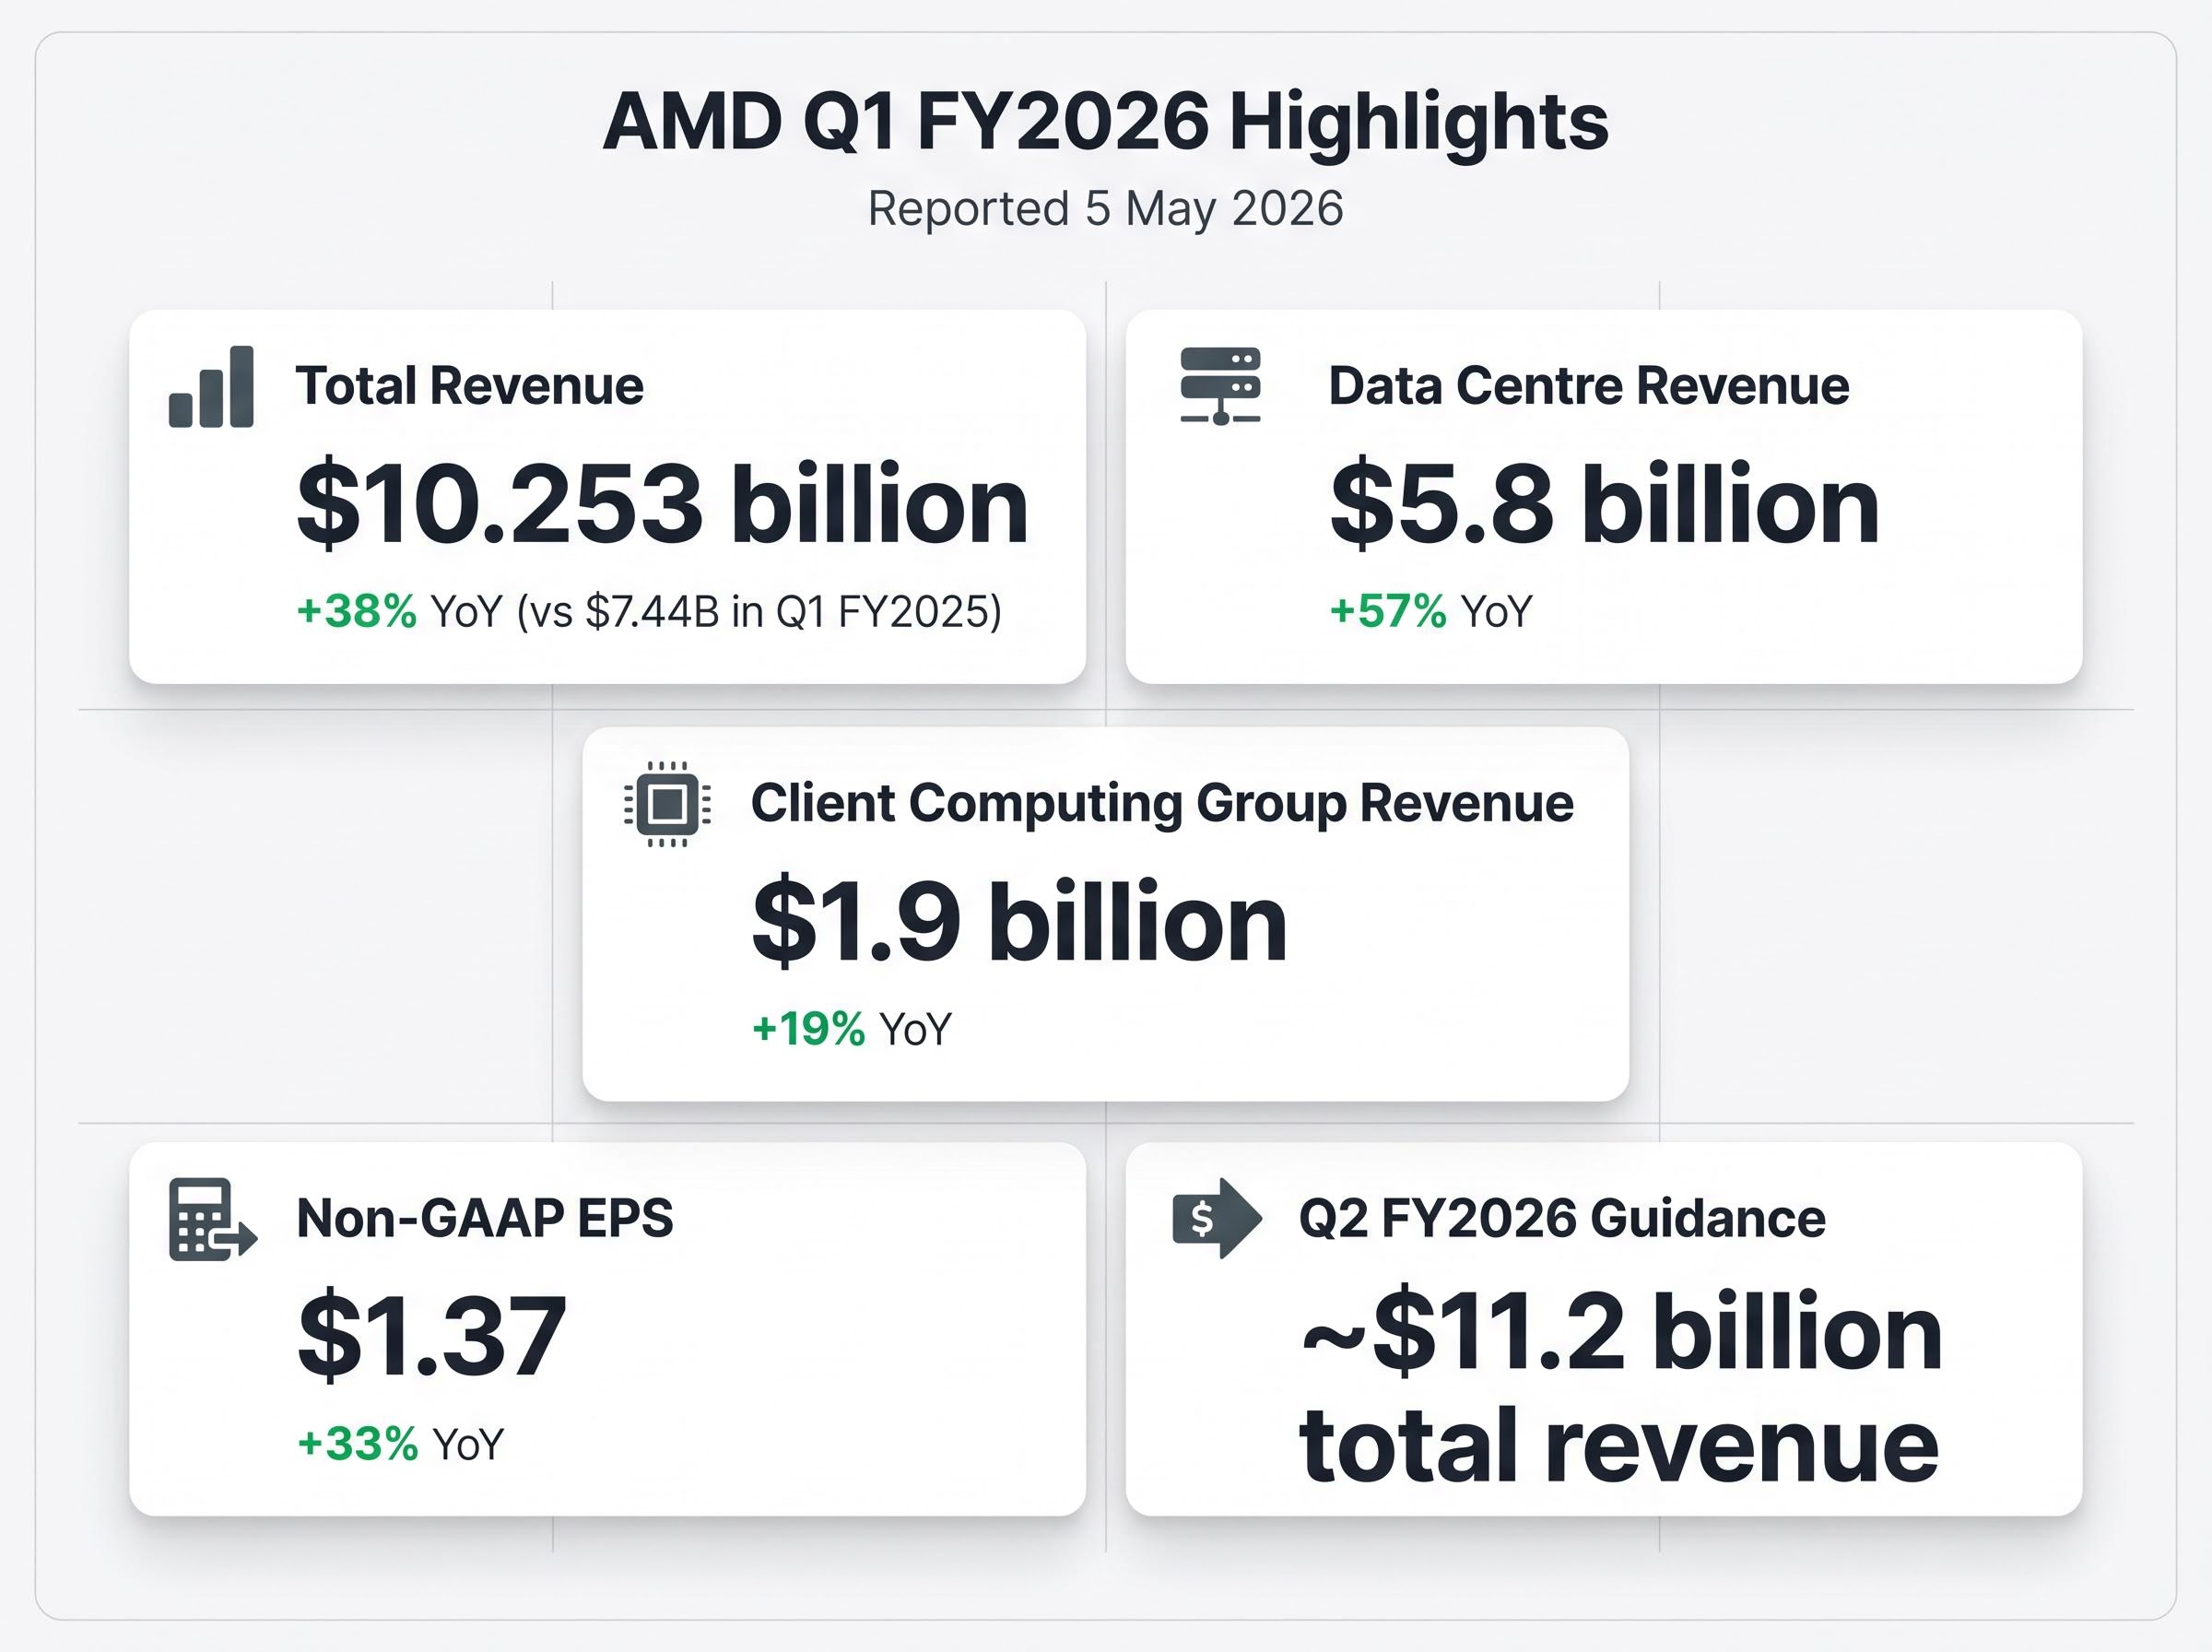Click the total revenue guidance text
The width and height of the screenshot is (2212, 1652).
click(1619, 1445)
